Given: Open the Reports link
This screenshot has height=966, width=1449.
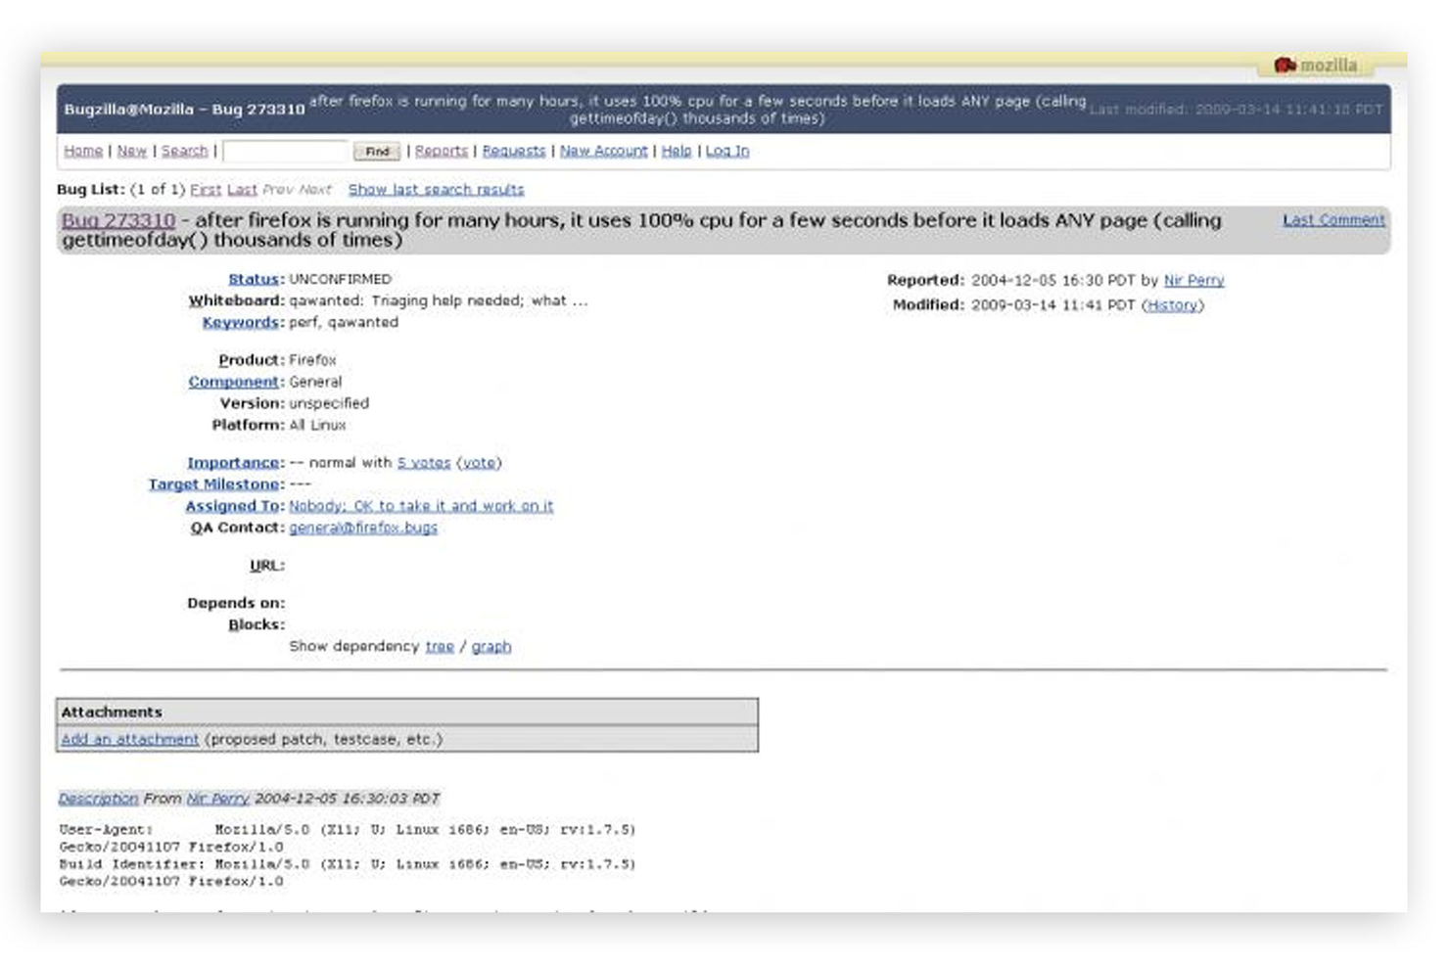Looking at the screenshot, I should pos(442,151).
